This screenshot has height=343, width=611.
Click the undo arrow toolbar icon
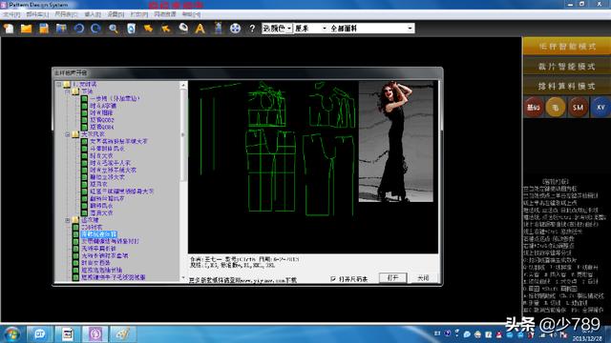tap(78, 29)
